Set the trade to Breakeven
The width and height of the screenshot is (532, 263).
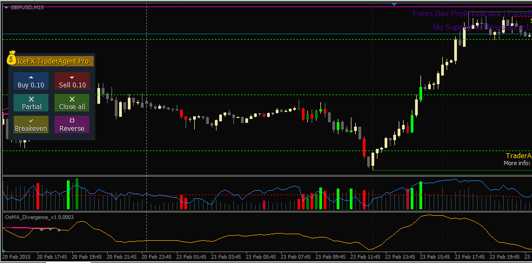[31, 124]
